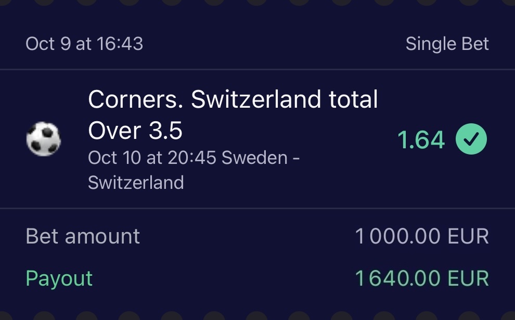Viewport: 515px width, 320px height.
Task: Click the soccer ball sport icon
Action: (43, 139)
